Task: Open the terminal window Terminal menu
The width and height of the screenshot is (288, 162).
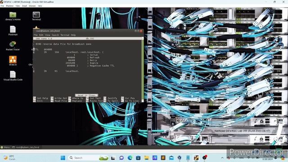Action: click(65, 35)
